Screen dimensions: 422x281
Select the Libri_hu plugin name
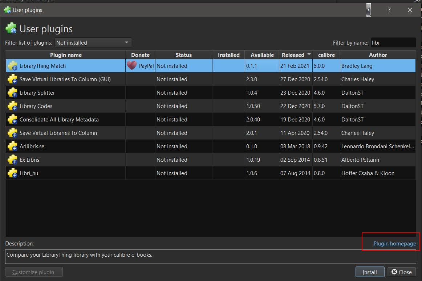tap(29, 173)
